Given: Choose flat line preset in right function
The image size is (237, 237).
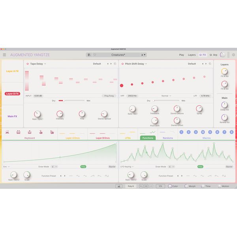Looking at the screenshot, I should click(x=188, y=176).
